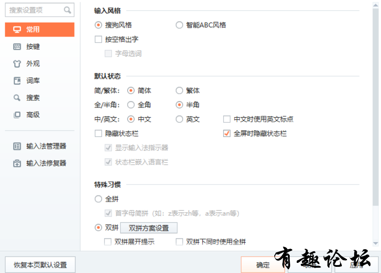Click the magnifier icon beside 搜索
Screen dimensions: 381x273
point(17,98)
